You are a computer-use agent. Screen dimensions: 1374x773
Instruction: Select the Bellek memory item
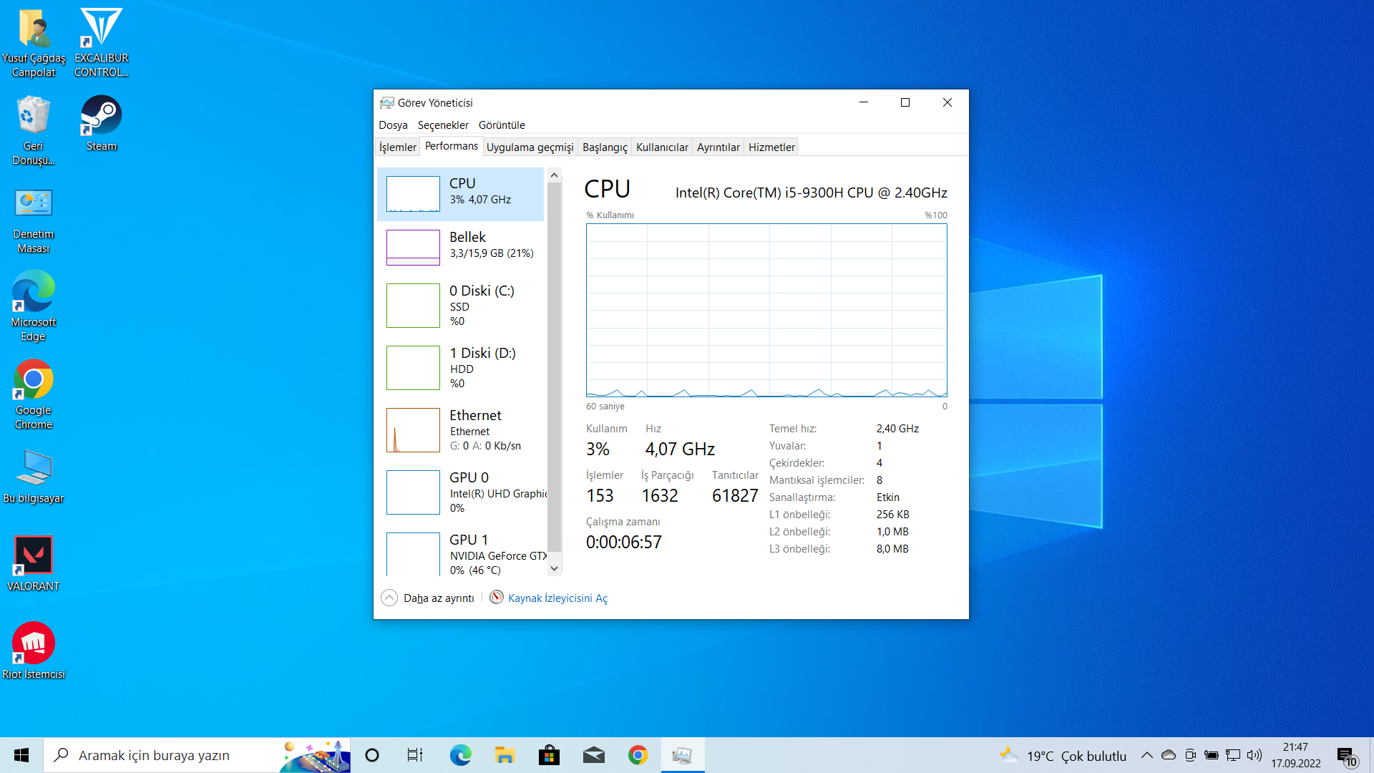click(x=460, y=247)
